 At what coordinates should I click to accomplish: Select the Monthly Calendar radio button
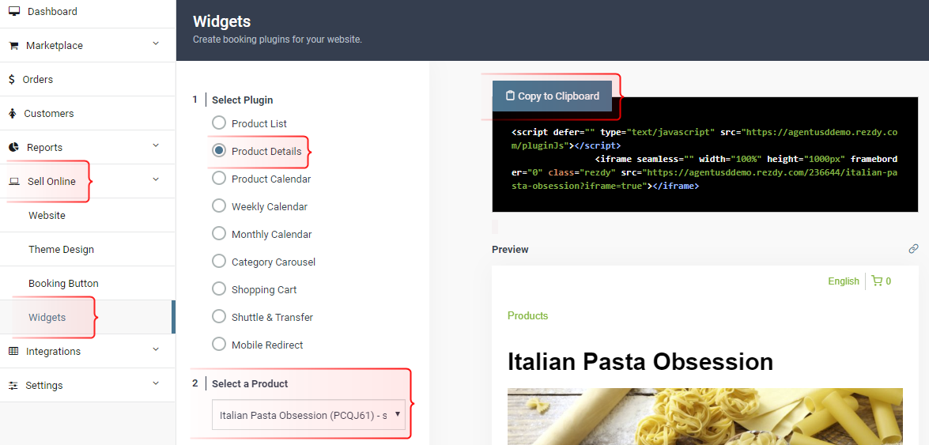pos(219,233)
